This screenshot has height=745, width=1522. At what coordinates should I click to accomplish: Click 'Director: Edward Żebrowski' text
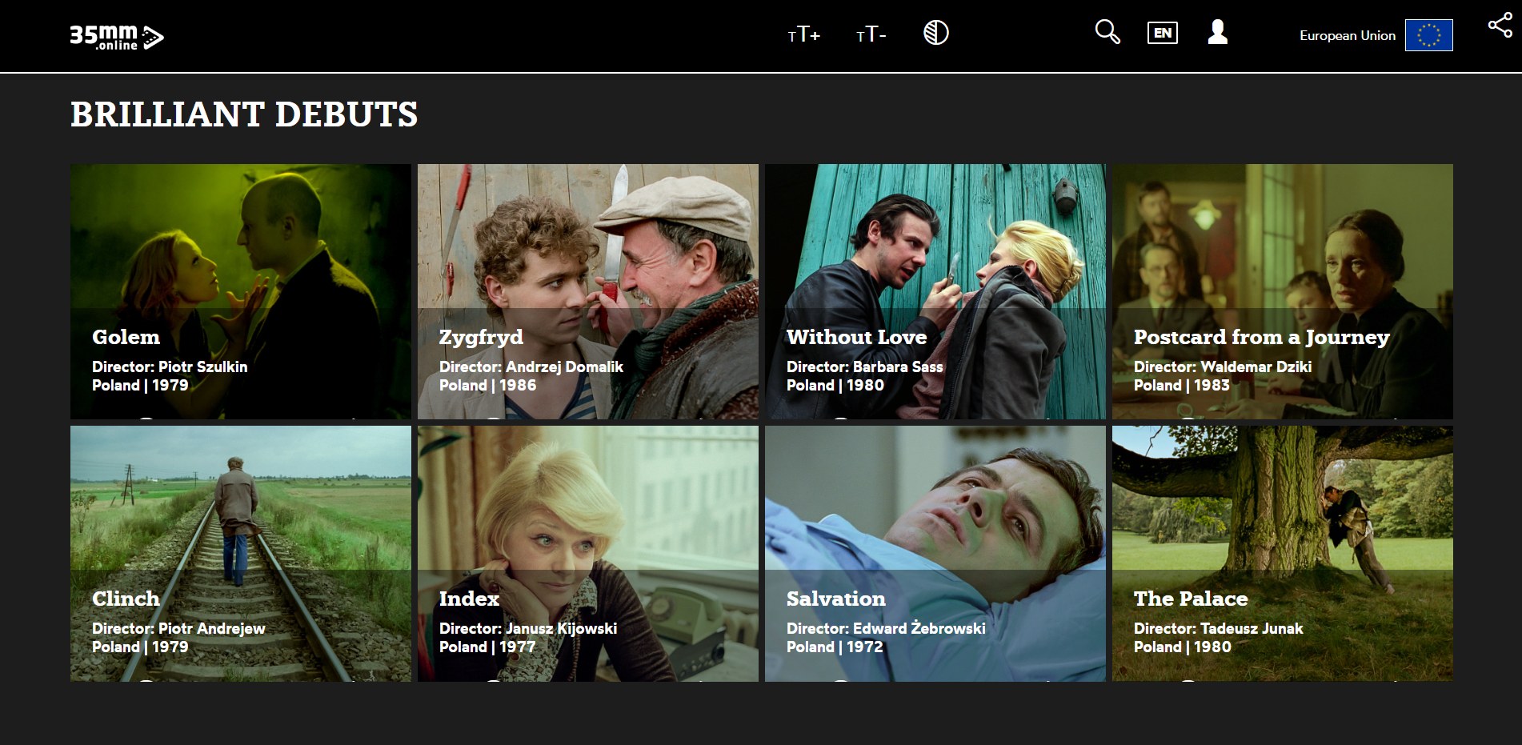coord(886,628)
